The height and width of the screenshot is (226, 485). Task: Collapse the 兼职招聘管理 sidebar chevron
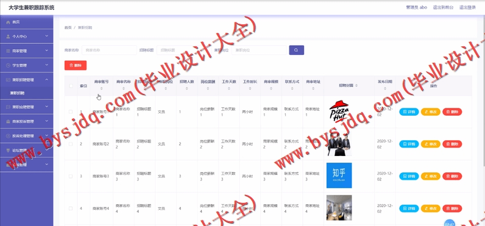pyautogui.click(x=47, y=79)
